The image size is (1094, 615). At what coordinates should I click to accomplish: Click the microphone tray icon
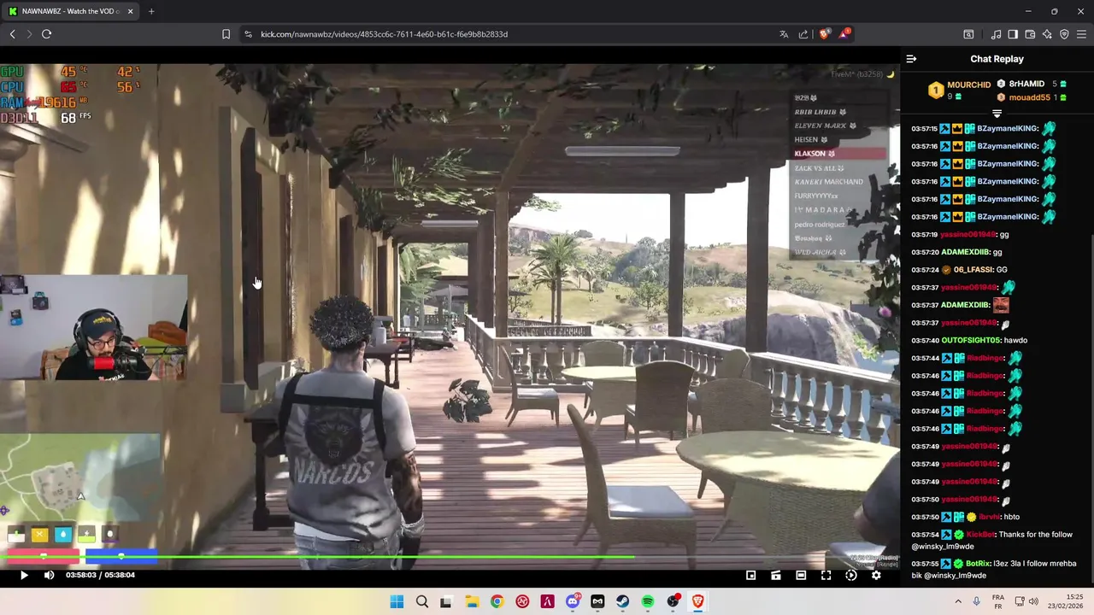[x=976, y=601]
